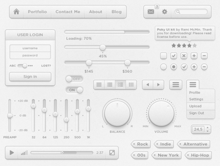
Task: Click the Hip-Hop tag
Action: (198, 155)
